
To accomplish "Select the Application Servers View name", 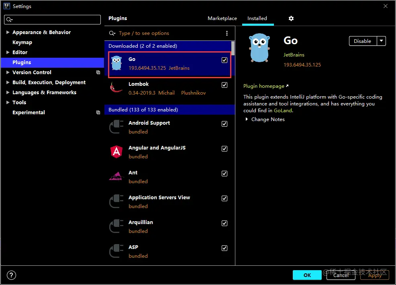I will 159,197.
